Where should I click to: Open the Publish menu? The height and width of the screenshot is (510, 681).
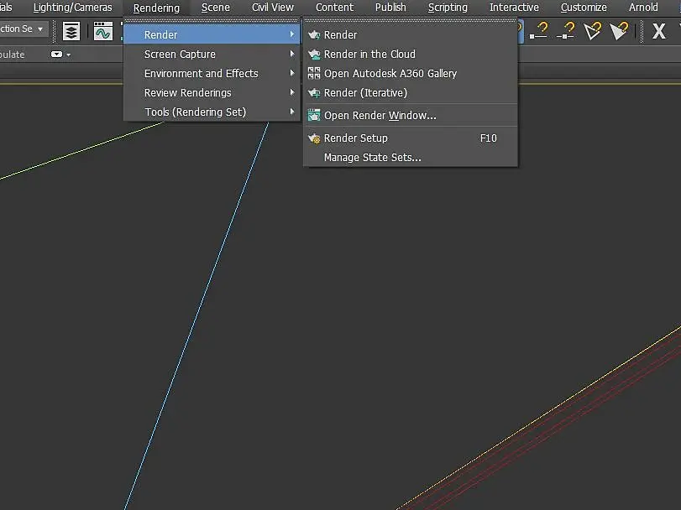pyautogui.click(x=390, y=8)
